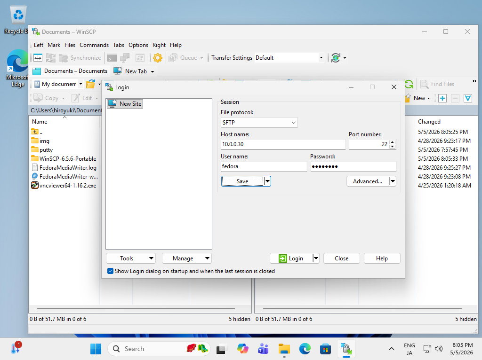Open the folder icon beside My documents

click(x=91, y=84)
